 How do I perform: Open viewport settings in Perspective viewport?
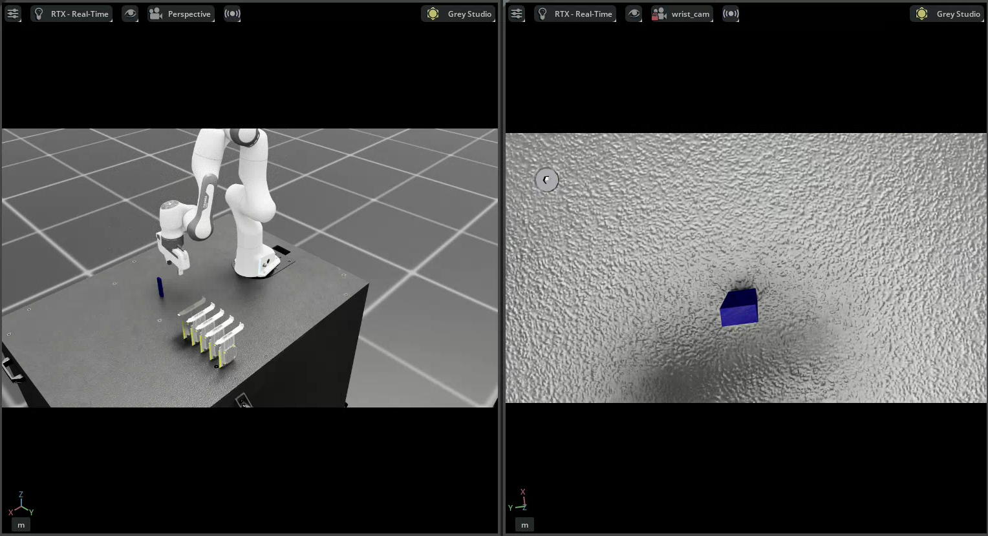pyautogui.click(x=13, y=14)
